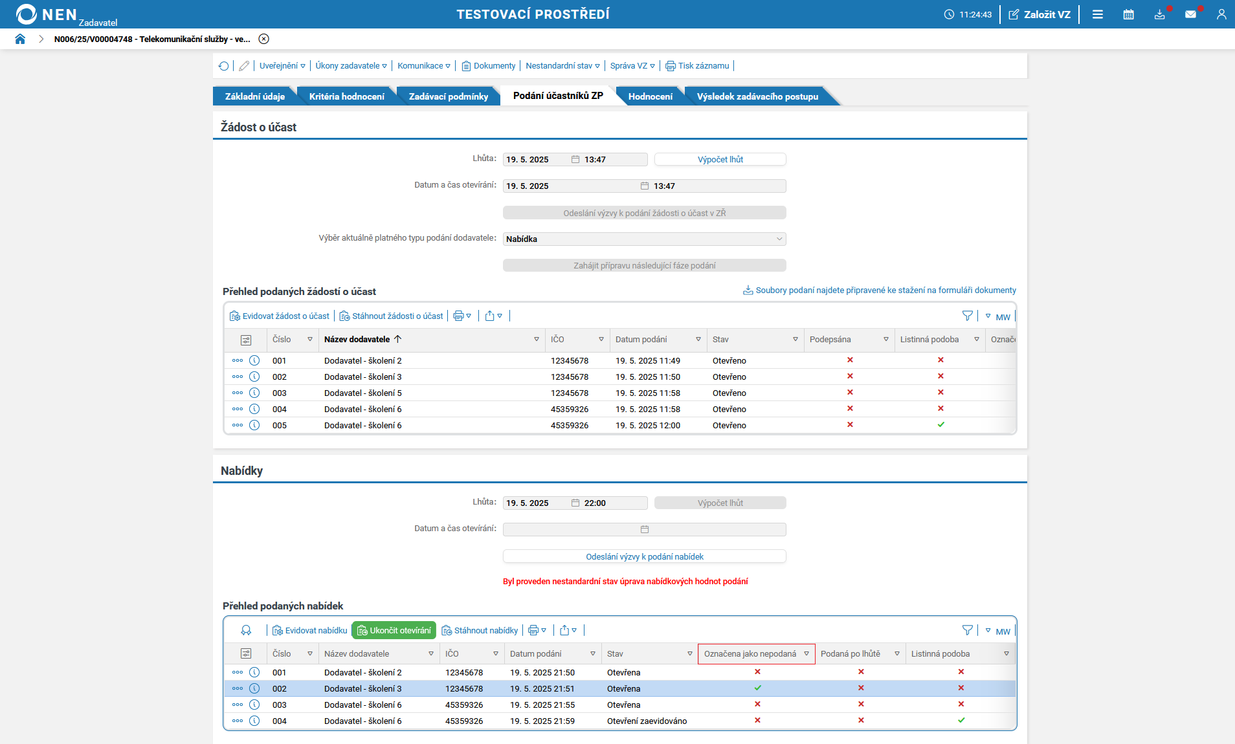The image size is (1235, 744).
Task: Open the mail messages icon
Action: pyautogui.click(x=1190, y=14)
